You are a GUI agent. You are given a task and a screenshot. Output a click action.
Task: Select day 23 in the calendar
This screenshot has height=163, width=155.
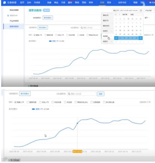point(116,38)
